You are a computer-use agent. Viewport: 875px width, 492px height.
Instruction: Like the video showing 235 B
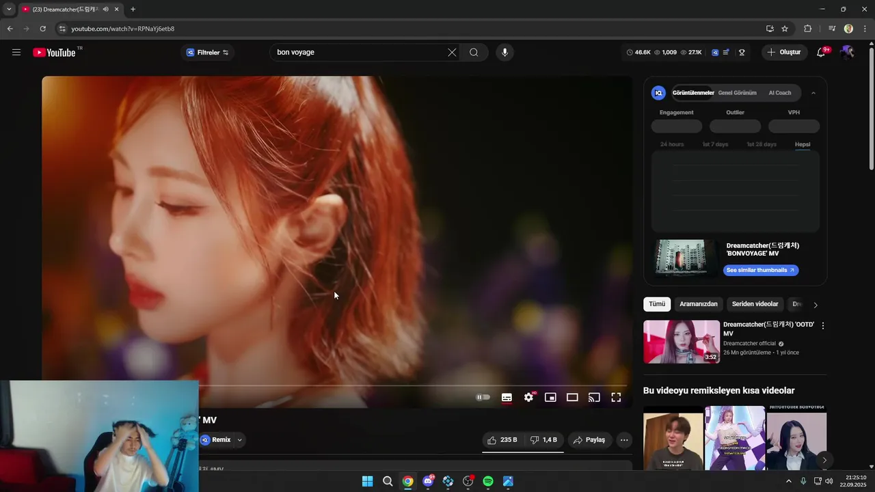[x=502, y=440]
